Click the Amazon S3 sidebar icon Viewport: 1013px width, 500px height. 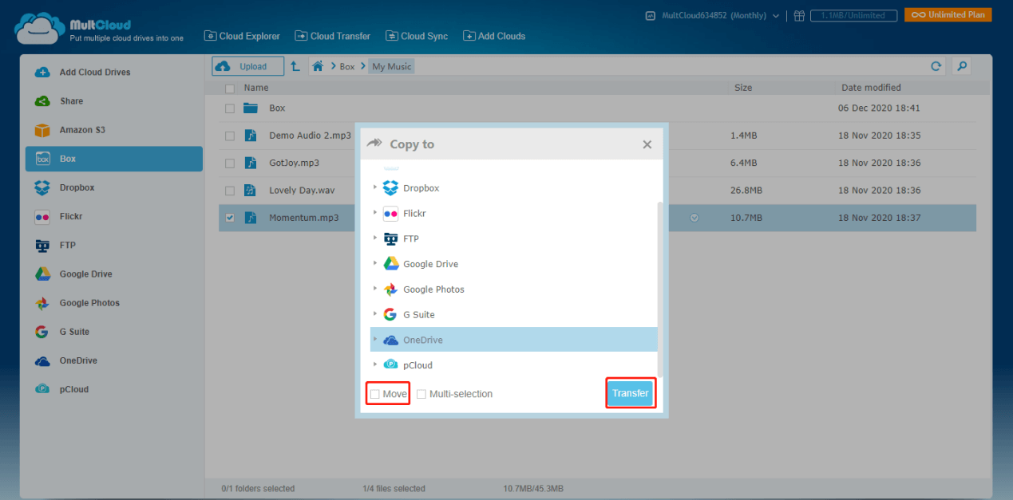(42, 130)
